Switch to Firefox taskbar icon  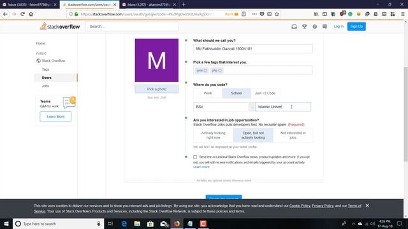point(177,223)
